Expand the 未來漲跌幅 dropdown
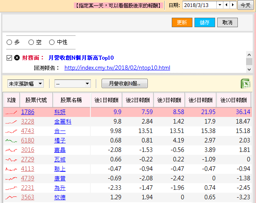Screen dimensions: 256x203 click(26, 84)
